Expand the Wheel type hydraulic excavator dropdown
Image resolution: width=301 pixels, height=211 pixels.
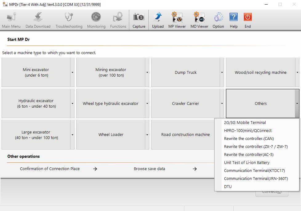pyautogui.click(x=147, y=104)
